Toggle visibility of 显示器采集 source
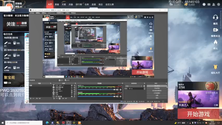Viewport: 222px width, 125px height. 72,96
